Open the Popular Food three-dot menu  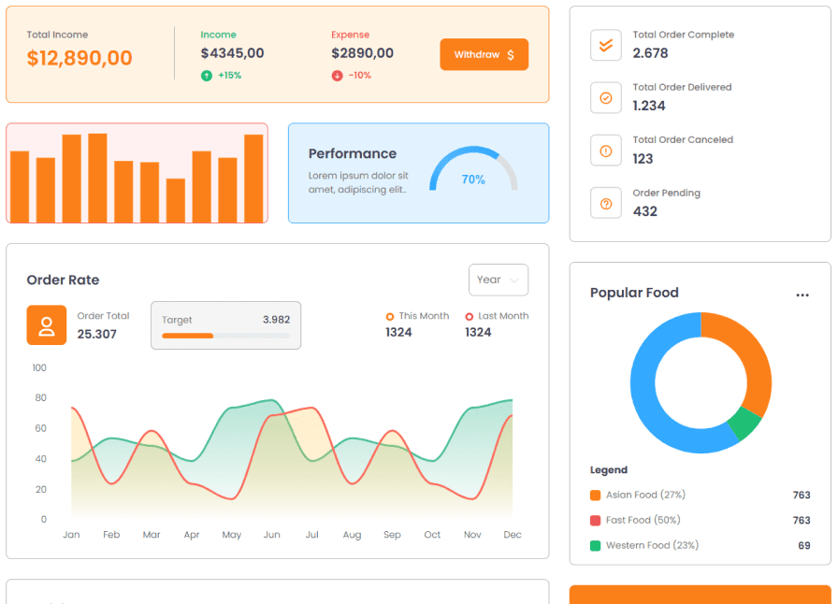(x=802, y=295)
